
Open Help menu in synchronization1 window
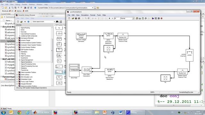click(104, 15)
